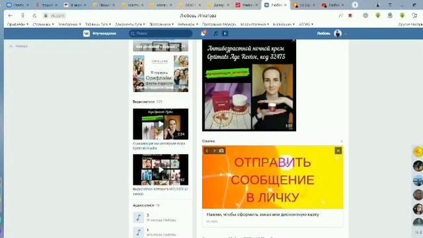Play the 2:24 Optimals Hydra video thumbnail
Viewport: 423px width, 238px height.
(161, 124)
